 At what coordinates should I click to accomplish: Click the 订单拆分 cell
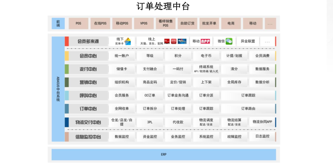[150, 109]
